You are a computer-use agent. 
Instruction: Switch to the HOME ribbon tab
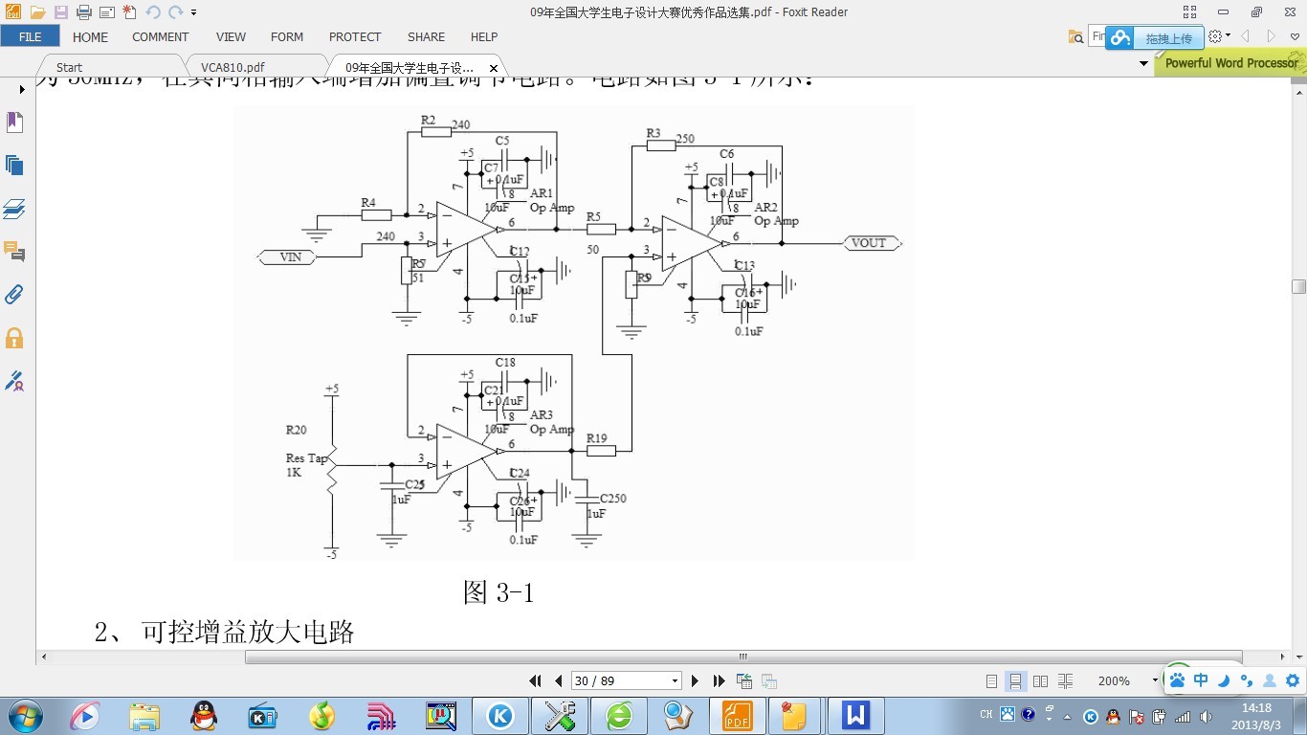coord(90,36)
